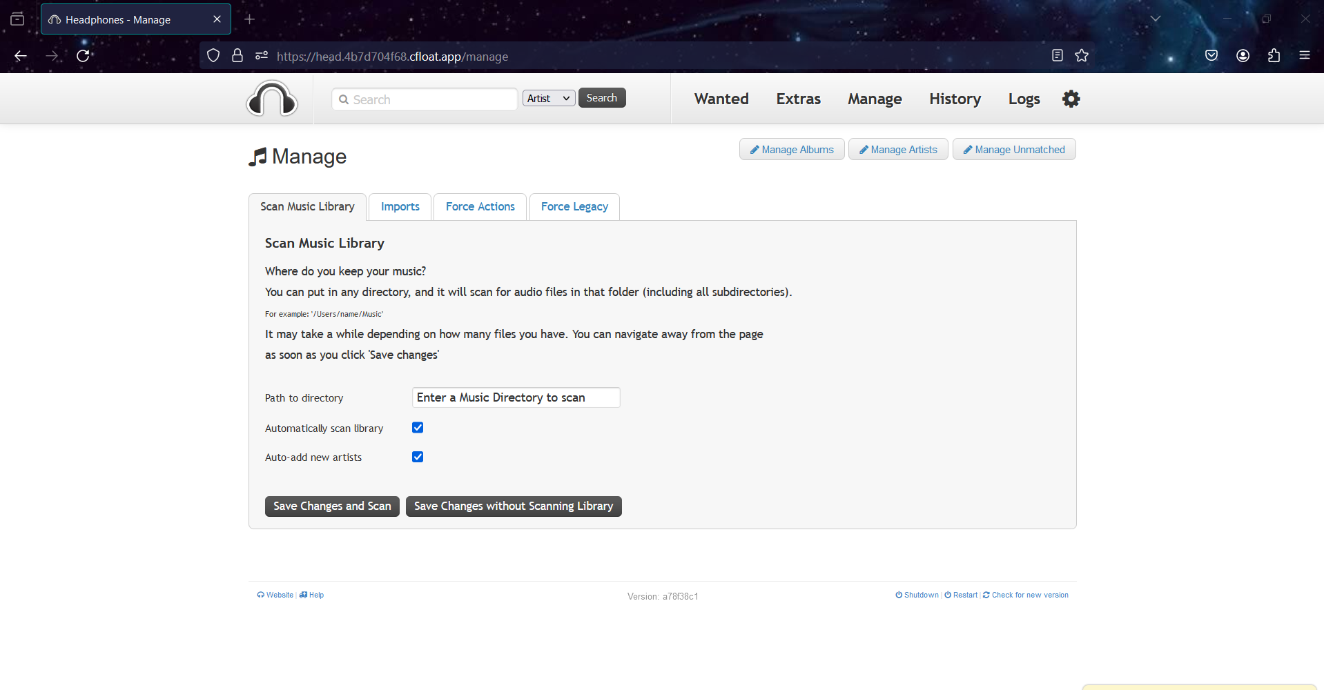Switch to the Force Legacy tab
This screenshot has height=690, width=1324.
coord(574,206)
